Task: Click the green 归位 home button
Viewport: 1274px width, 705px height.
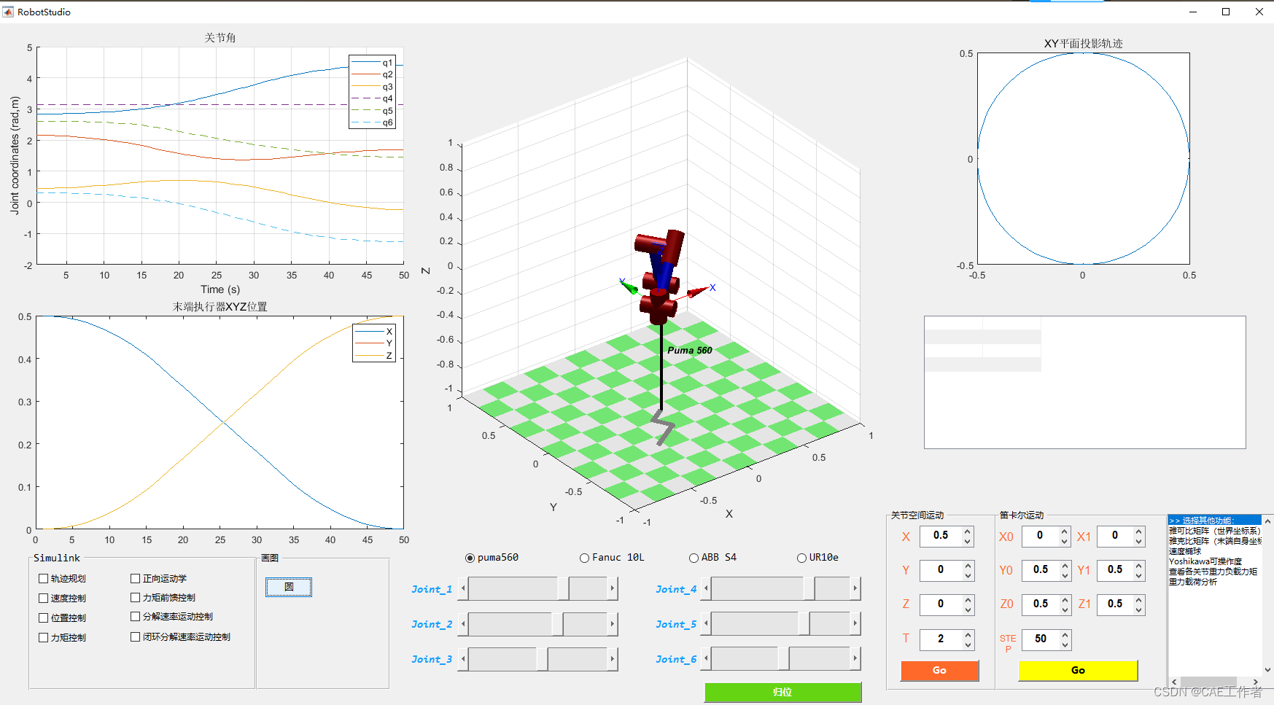Action: pyautogui.click(x=782, y=692)
